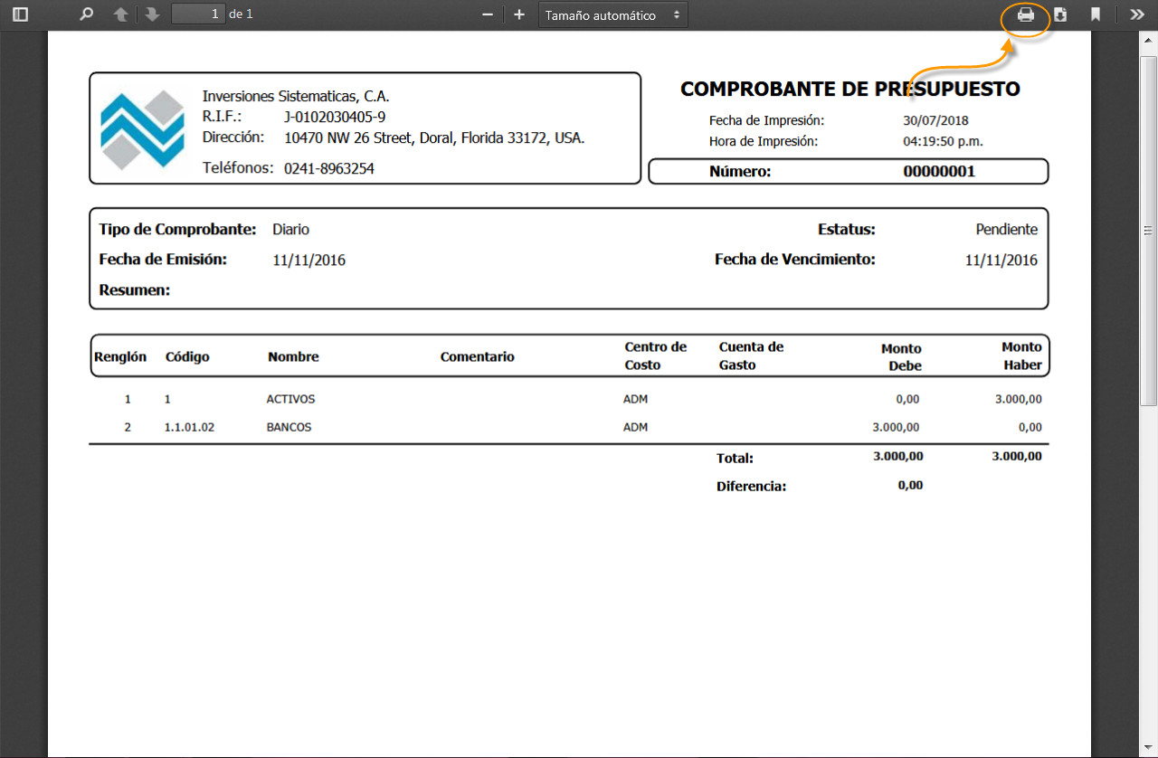The image size is (1158, 758).
Task: Bookmark the current view
Action: tap(1096, 14)
